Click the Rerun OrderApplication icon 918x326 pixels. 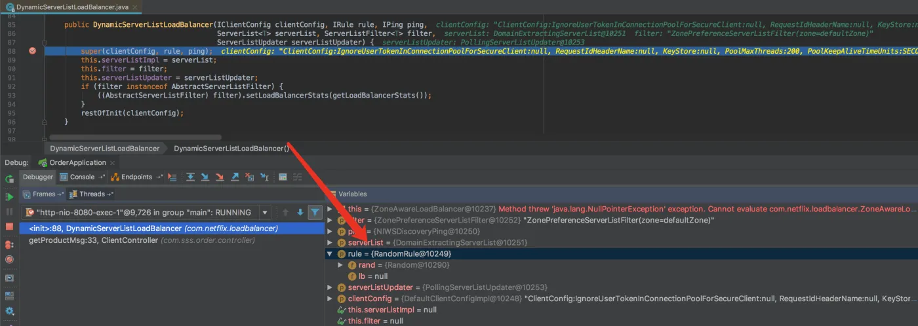coord(9,179)
